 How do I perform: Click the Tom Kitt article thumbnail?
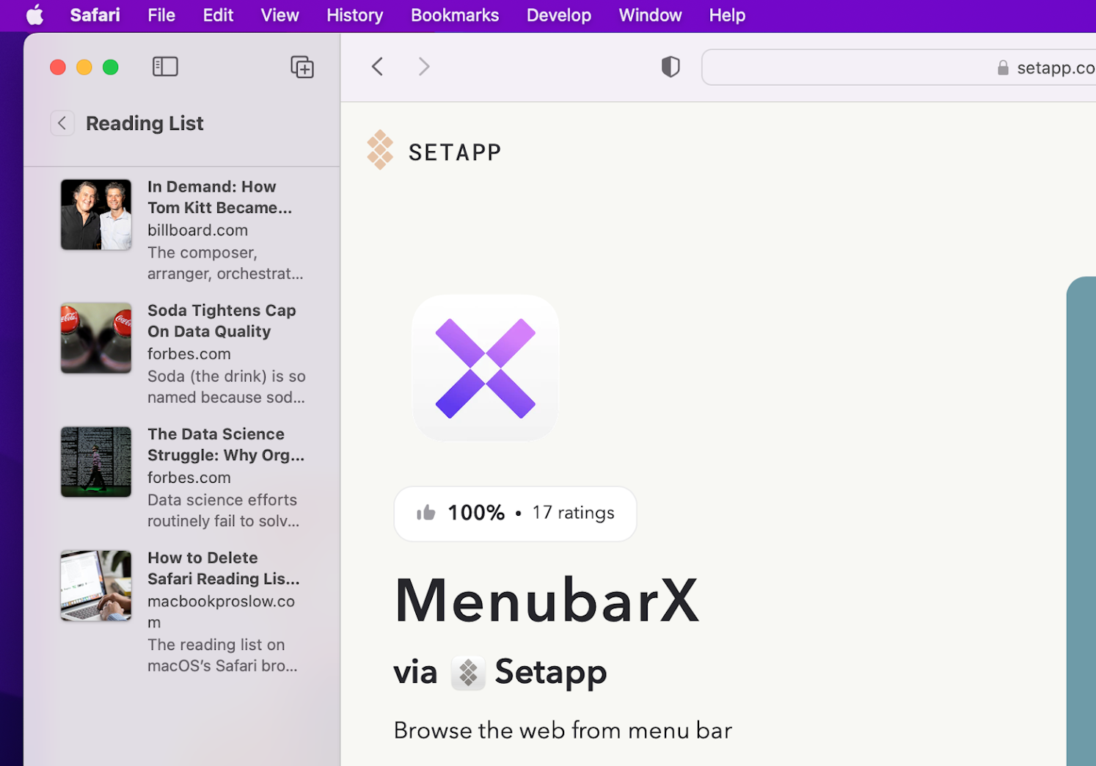click(95, 214)
